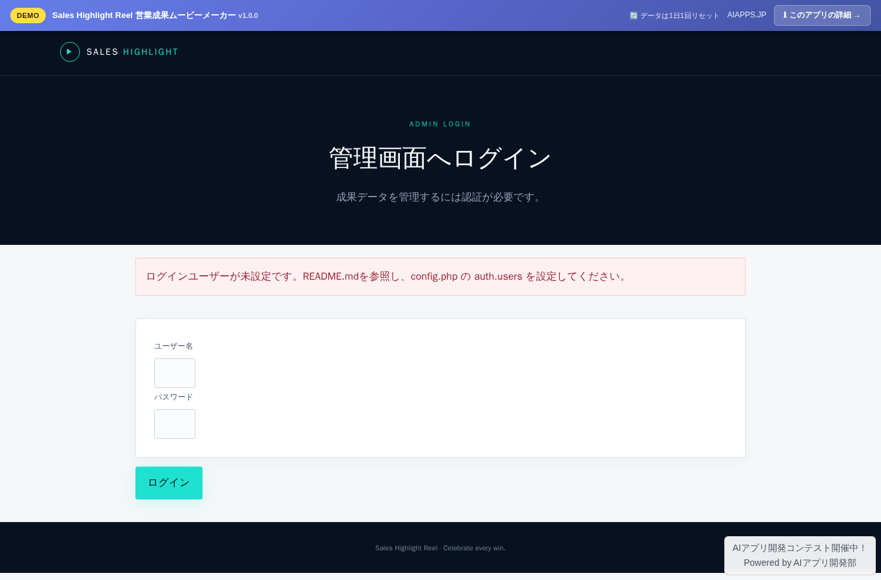This screenshot has width=881, height=580.
Task: Focus the パスワード input field
Action: click(175, 424)
